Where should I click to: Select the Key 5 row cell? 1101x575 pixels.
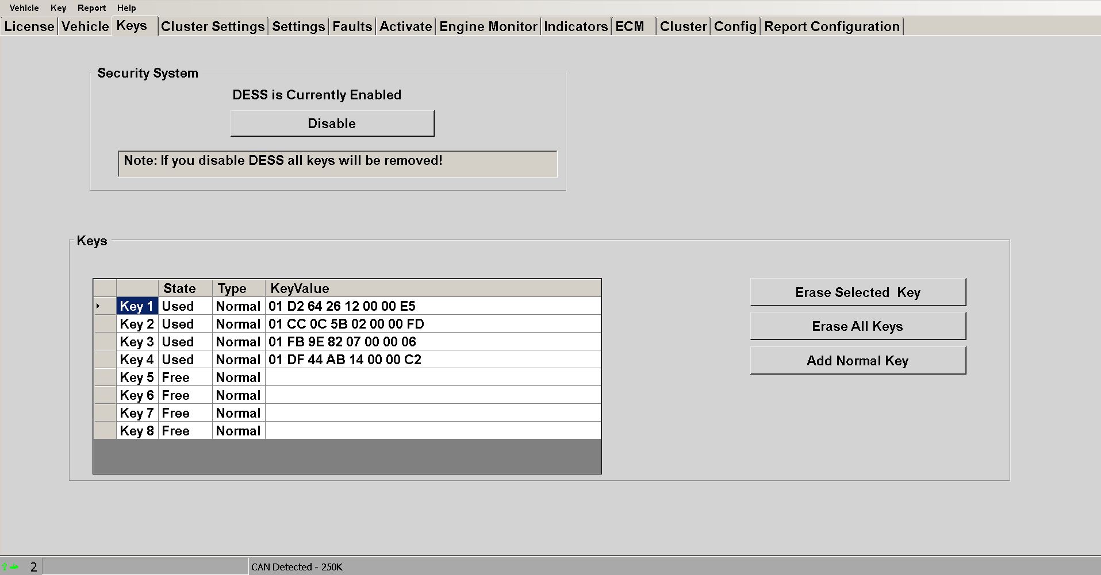pyautogui.click(x=137, y=377)
